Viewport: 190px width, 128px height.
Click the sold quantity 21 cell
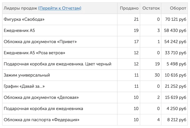(136, 19)
